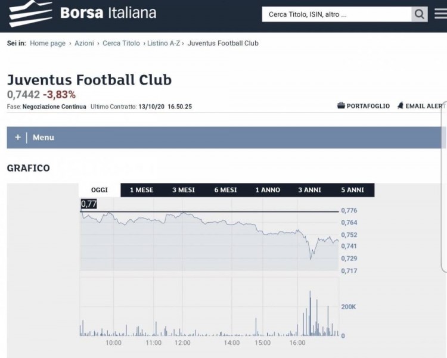The image size is (447, 358).
Task: Select the OGGI chart tab
Action: [100, 190]
